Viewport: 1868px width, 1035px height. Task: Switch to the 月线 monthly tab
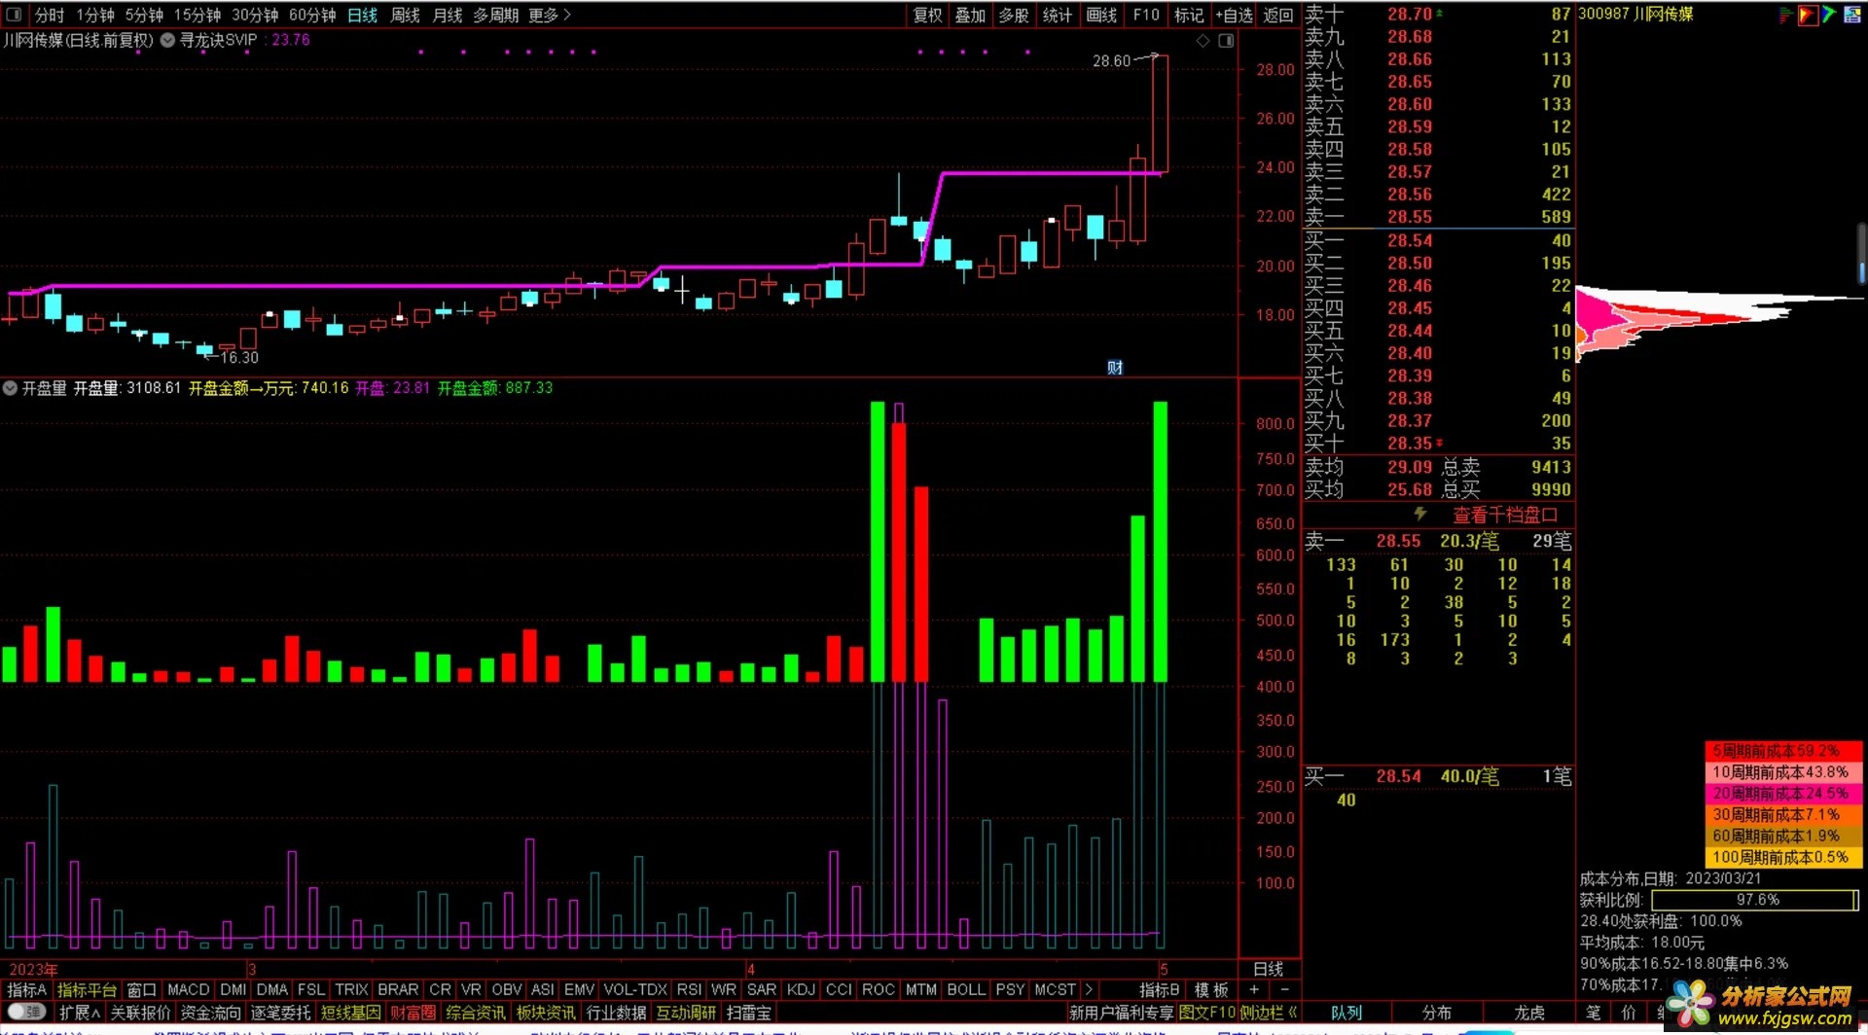pyautogui.click(x=448, y=15)
